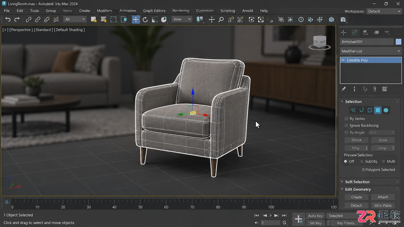The width and height of the screenshot is (404, 227).
Task: Activate the Select and Move tool
Action: (136, 19)
